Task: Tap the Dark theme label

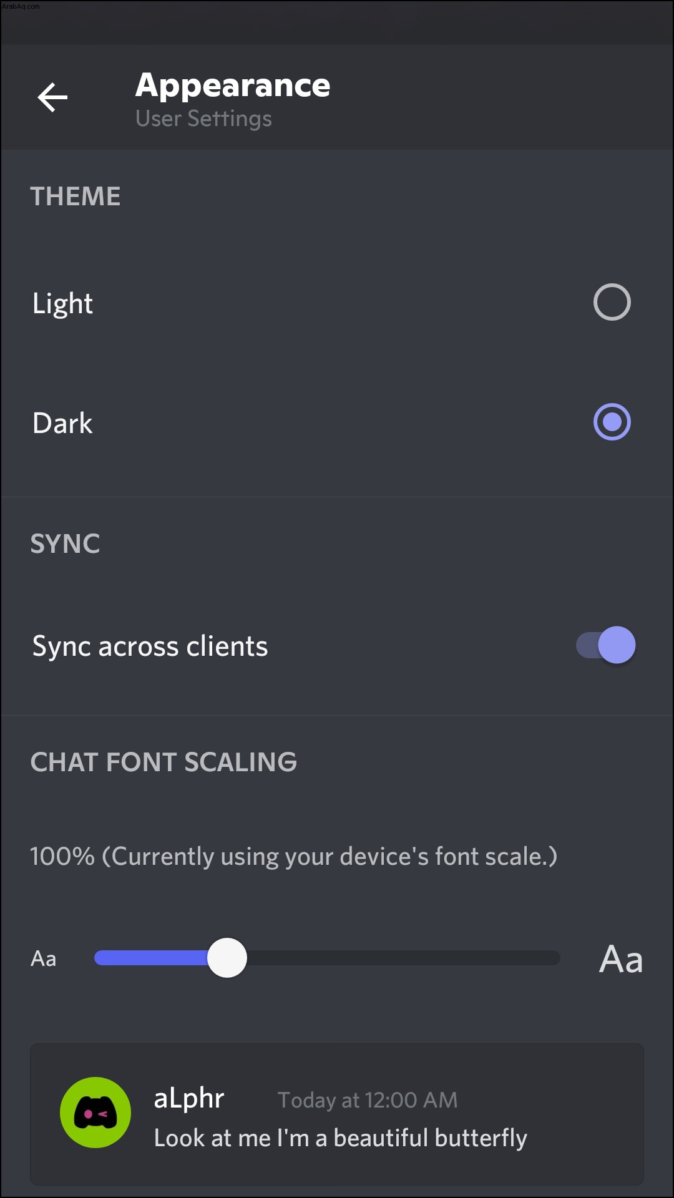Action: coord(62,423)
